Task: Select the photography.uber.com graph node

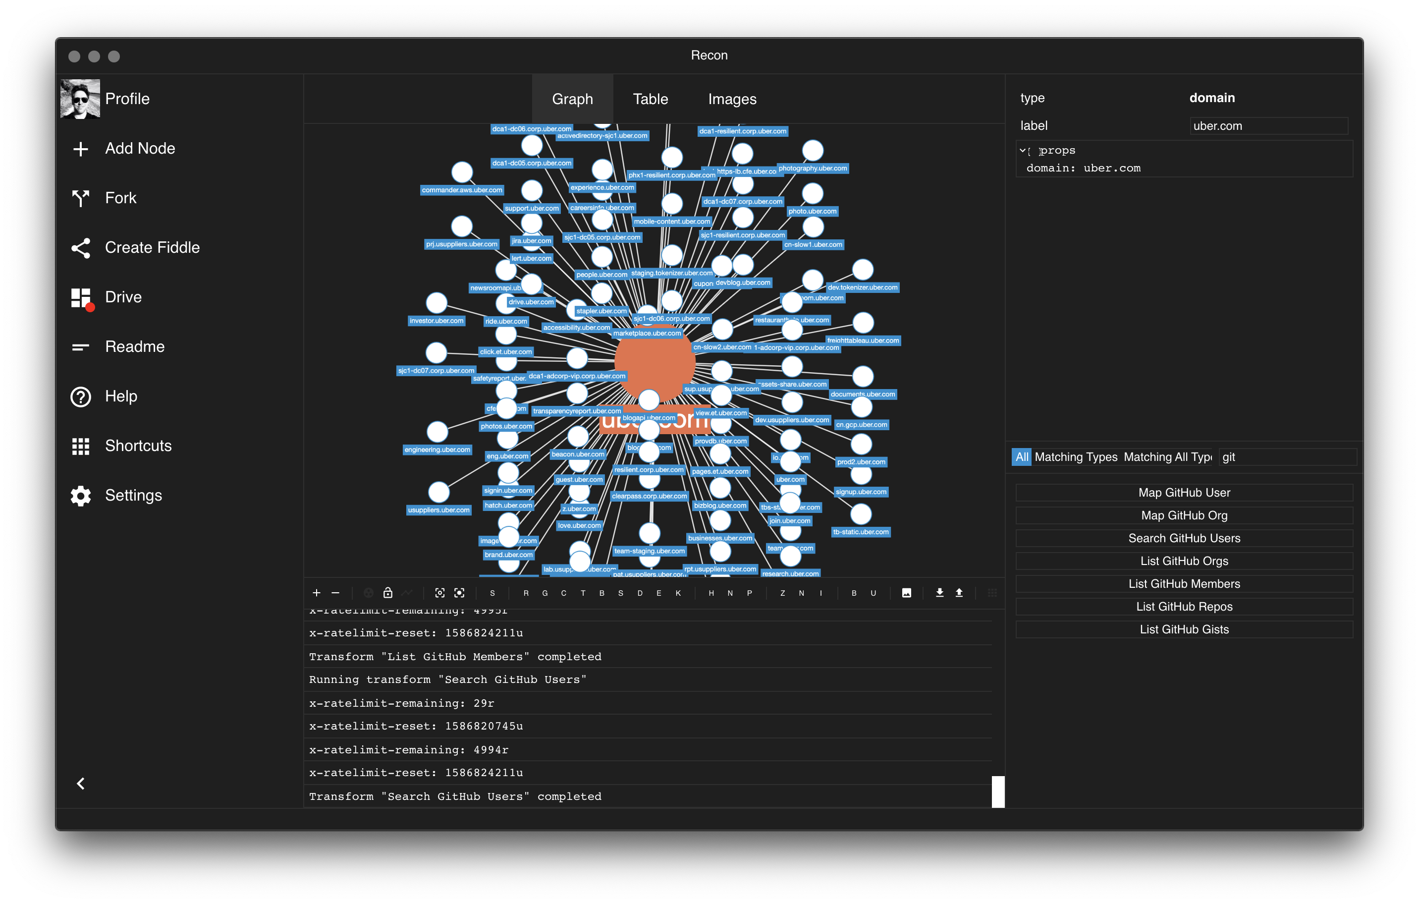Action: click(x=813, y=151)
